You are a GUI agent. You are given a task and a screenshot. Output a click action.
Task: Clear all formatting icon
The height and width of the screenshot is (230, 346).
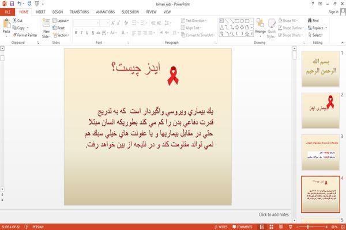[126, 23]
